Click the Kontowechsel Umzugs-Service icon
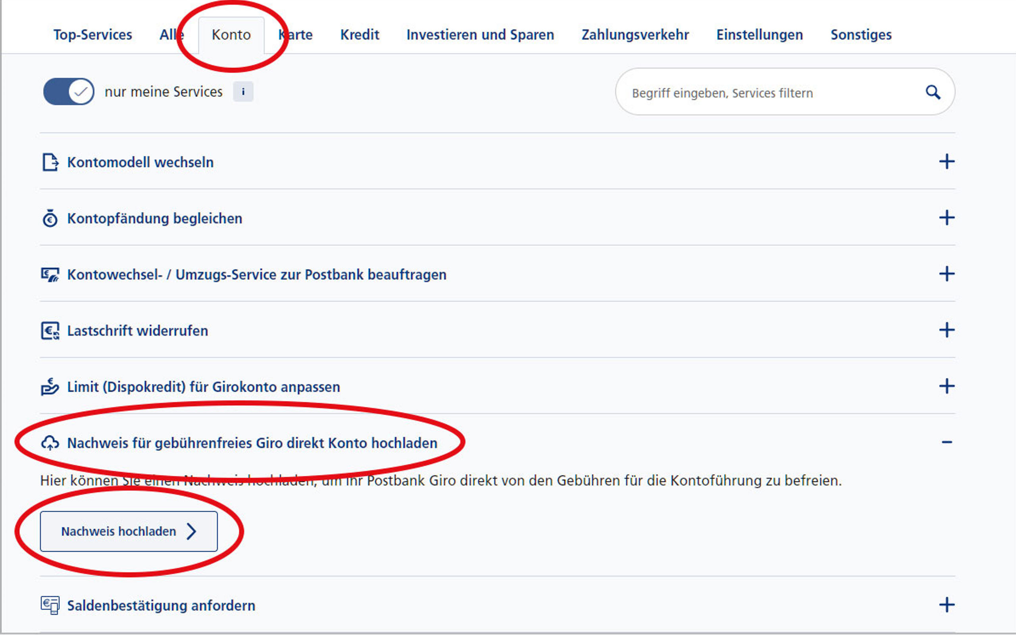This screenshot has height=635, width=1016. 50,275
